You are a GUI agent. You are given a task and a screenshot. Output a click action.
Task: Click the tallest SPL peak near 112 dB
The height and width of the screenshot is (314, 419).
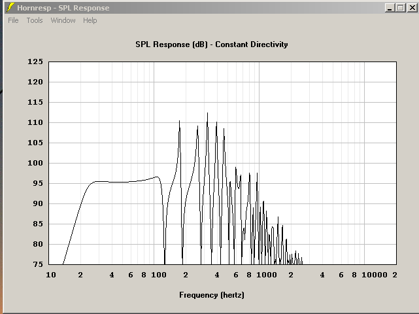pyautogui.click(x=208, y=113)
